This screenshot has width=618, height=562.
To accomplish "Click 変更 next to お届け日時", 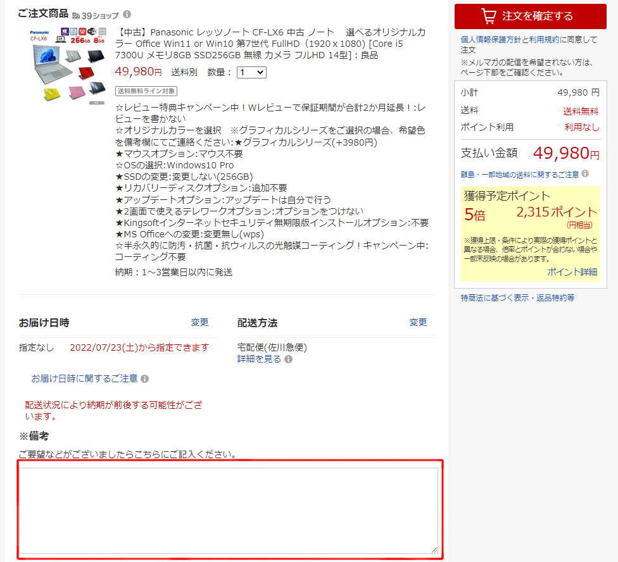I will [199, 322].
